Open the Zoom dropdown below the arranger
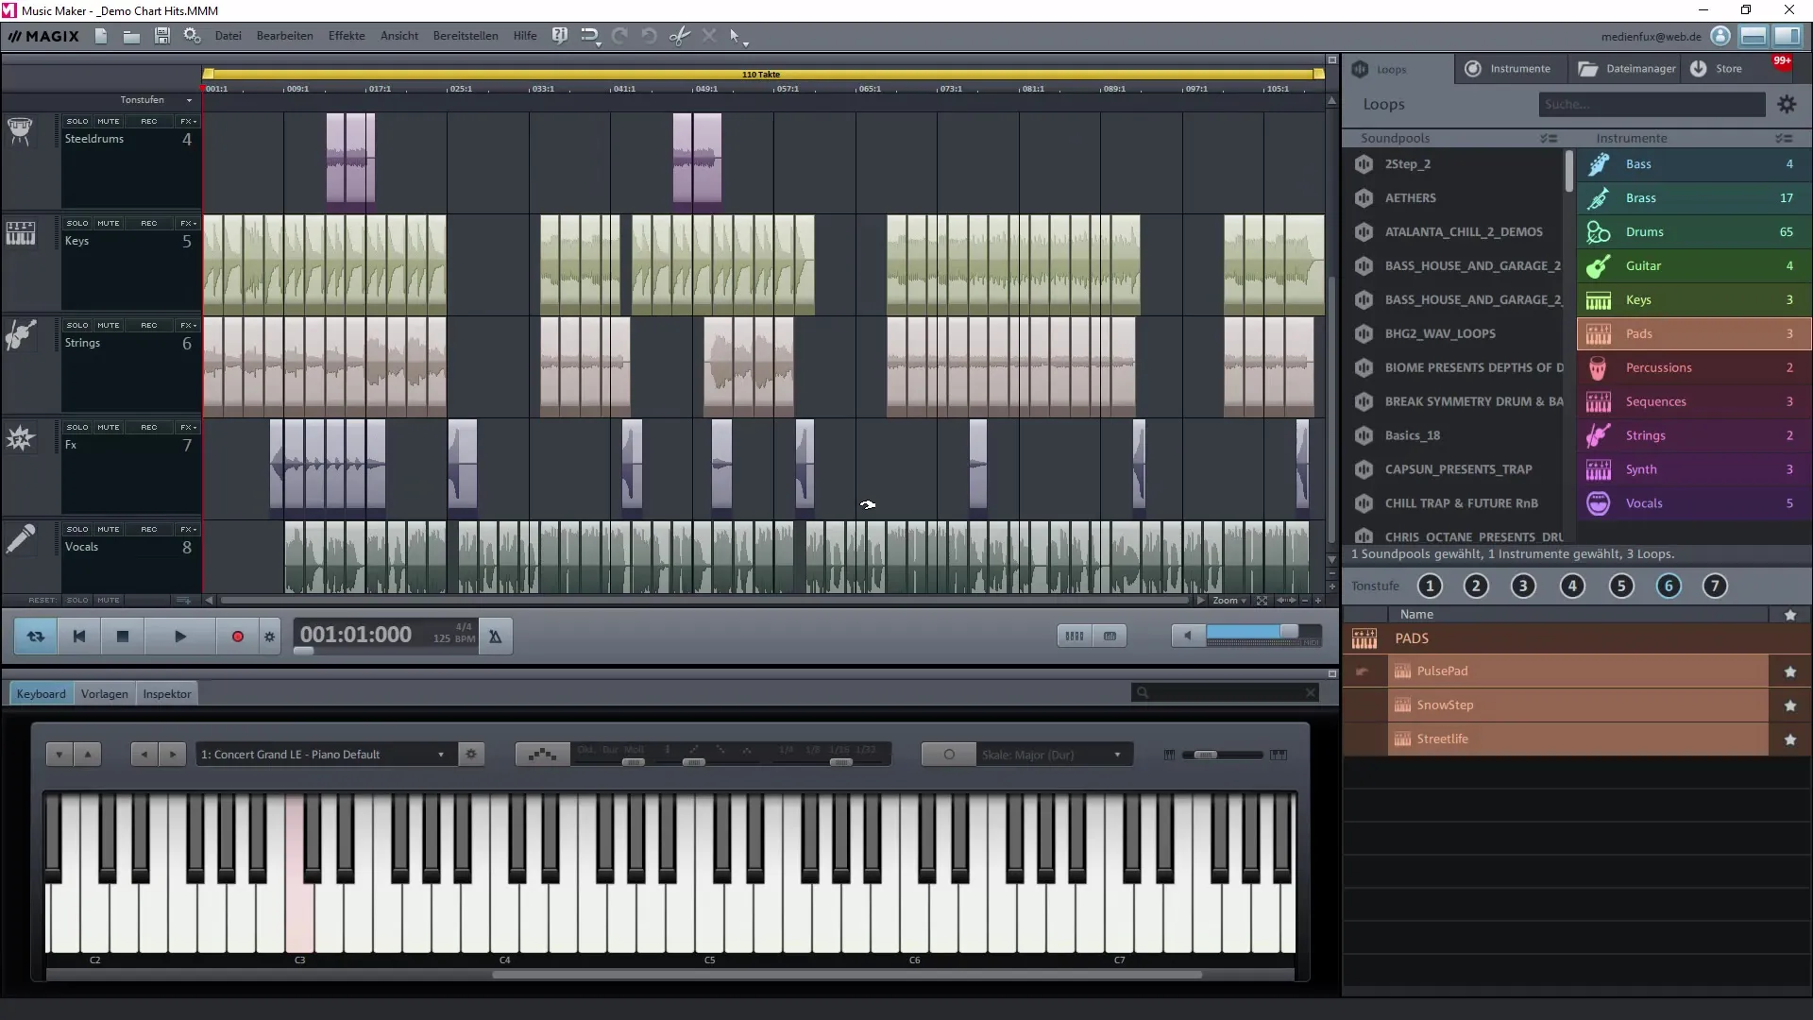The height and width of the screenshot is (1020, 1813). [x=1229, y=600]
